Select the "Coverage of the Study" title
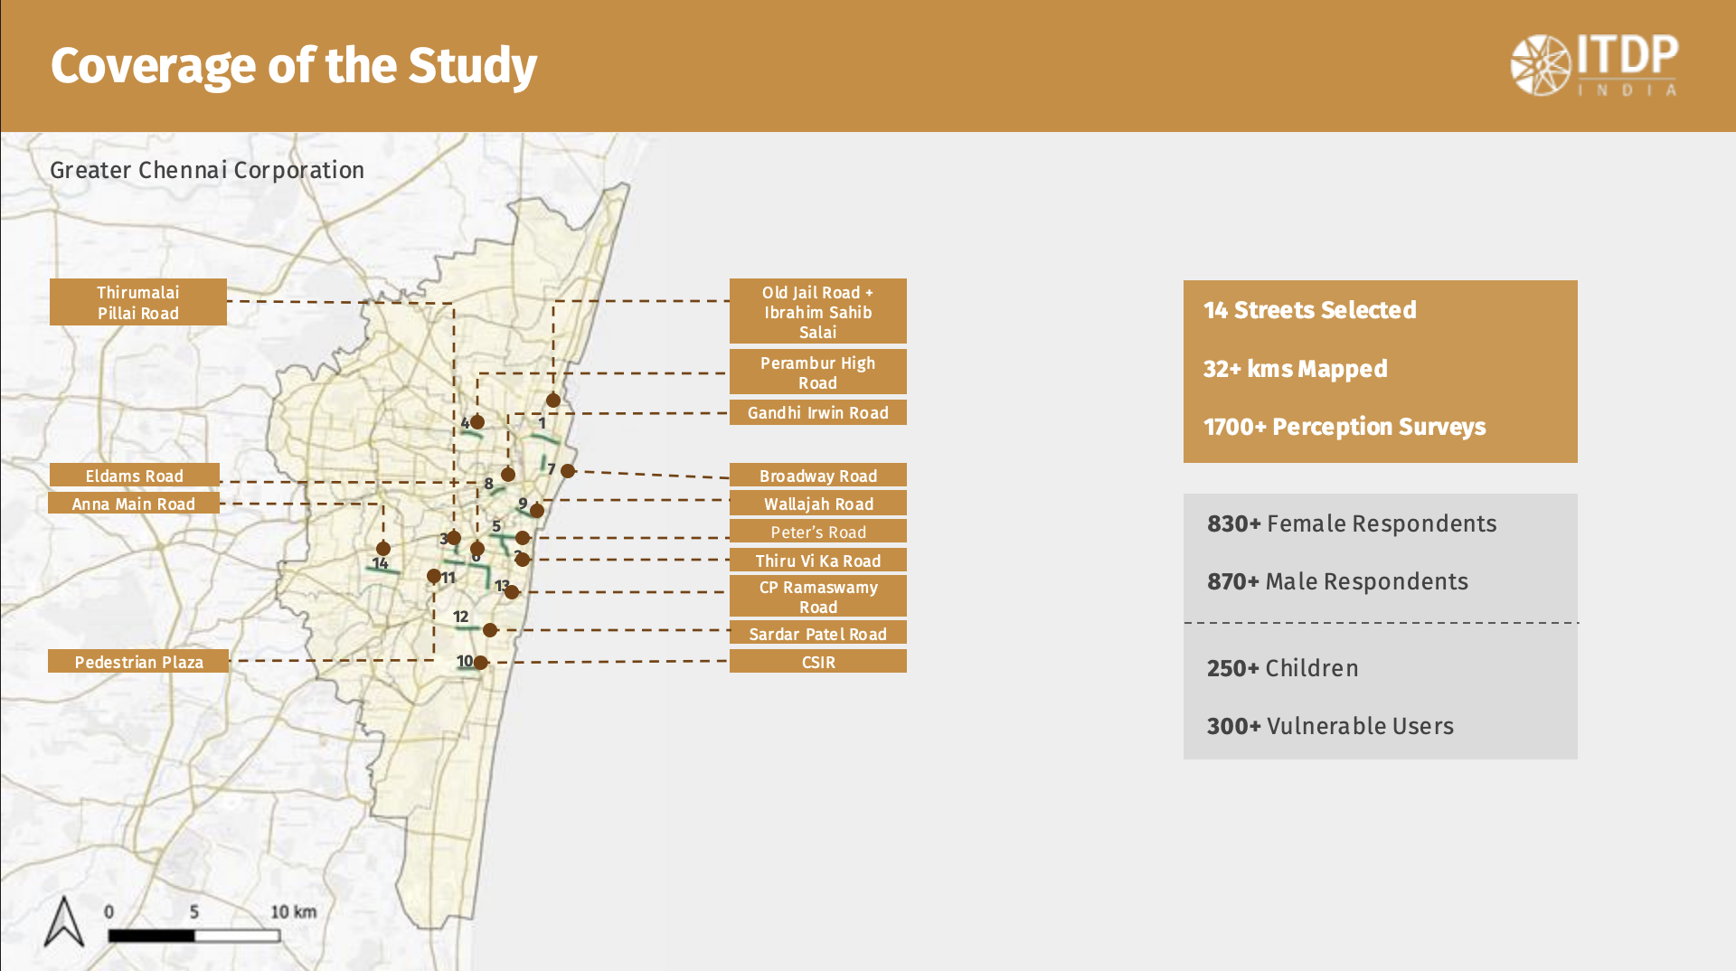 point(294,66)
